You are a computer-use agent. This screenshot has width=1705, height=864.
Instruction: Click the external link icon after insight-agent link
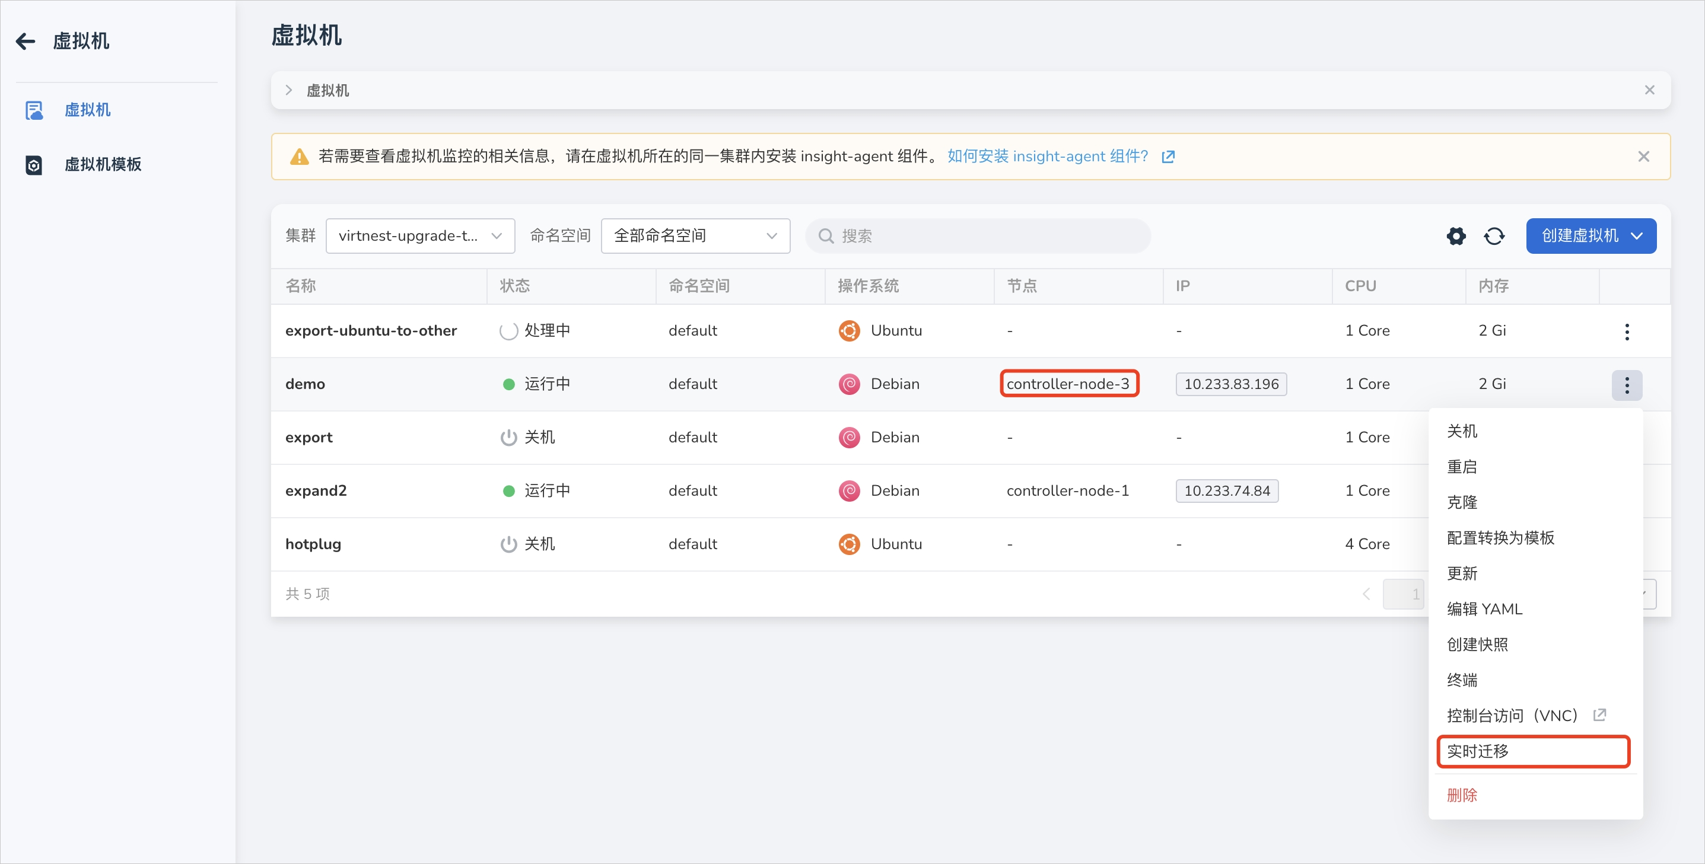click(x=1168, y=157)
